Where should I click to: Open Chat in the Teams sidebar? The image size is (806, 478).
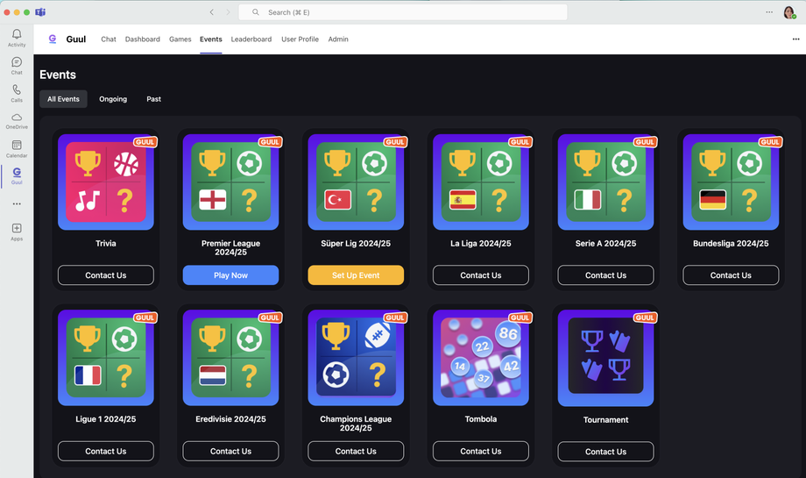click(17, 66)
